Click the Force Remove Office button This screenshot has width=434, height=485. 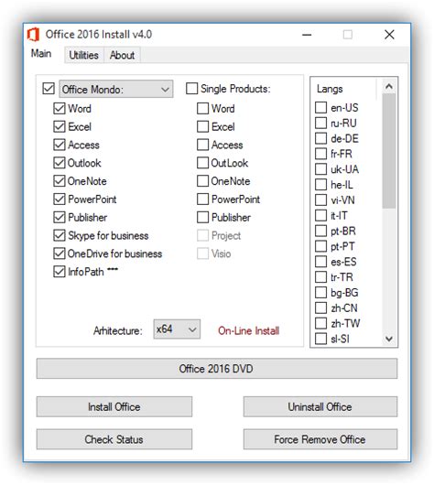(x=320, y=439)
